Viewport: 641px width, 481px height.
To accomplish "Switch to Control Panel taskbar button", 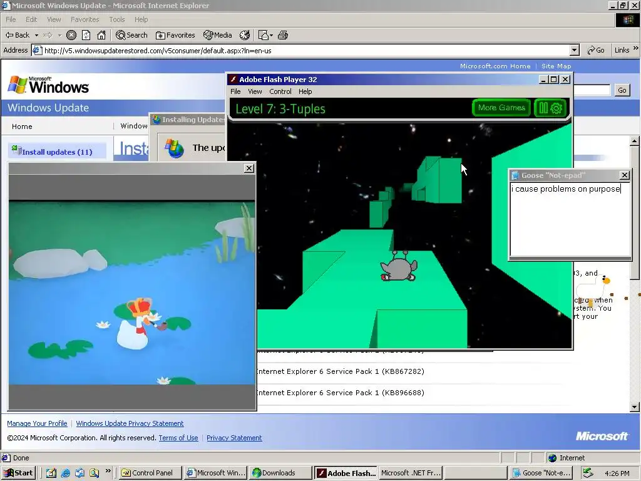I will pos(150,473).
